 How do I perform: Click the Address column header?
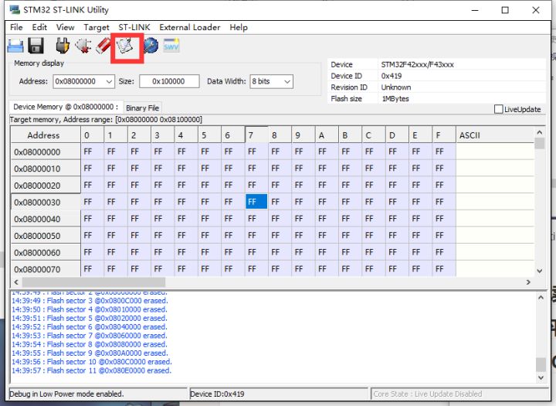[x=46, y=135]
